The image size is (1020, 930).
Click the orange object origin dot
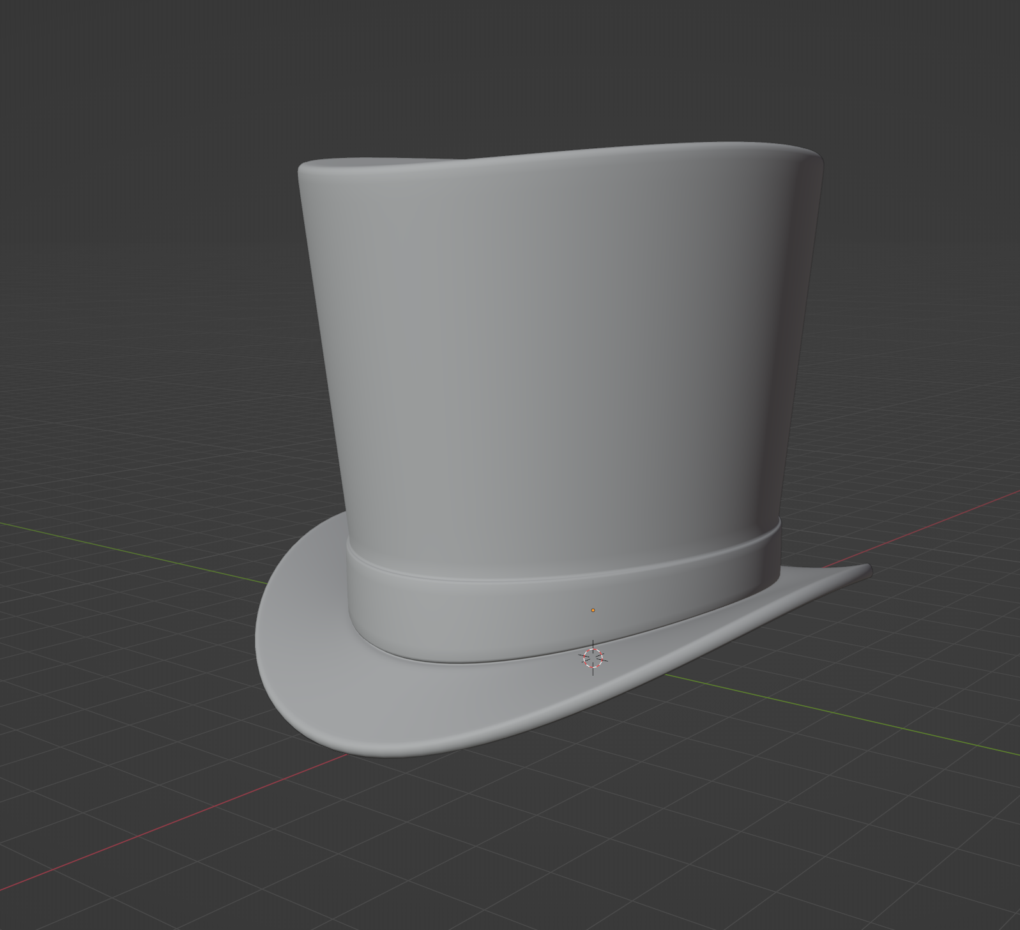pyautogui.click(x=593, y=611)
